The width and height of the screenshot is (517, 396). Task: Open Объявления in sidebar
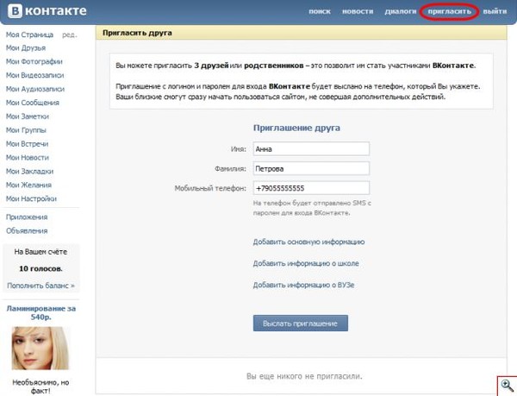(x=27, y=231)
